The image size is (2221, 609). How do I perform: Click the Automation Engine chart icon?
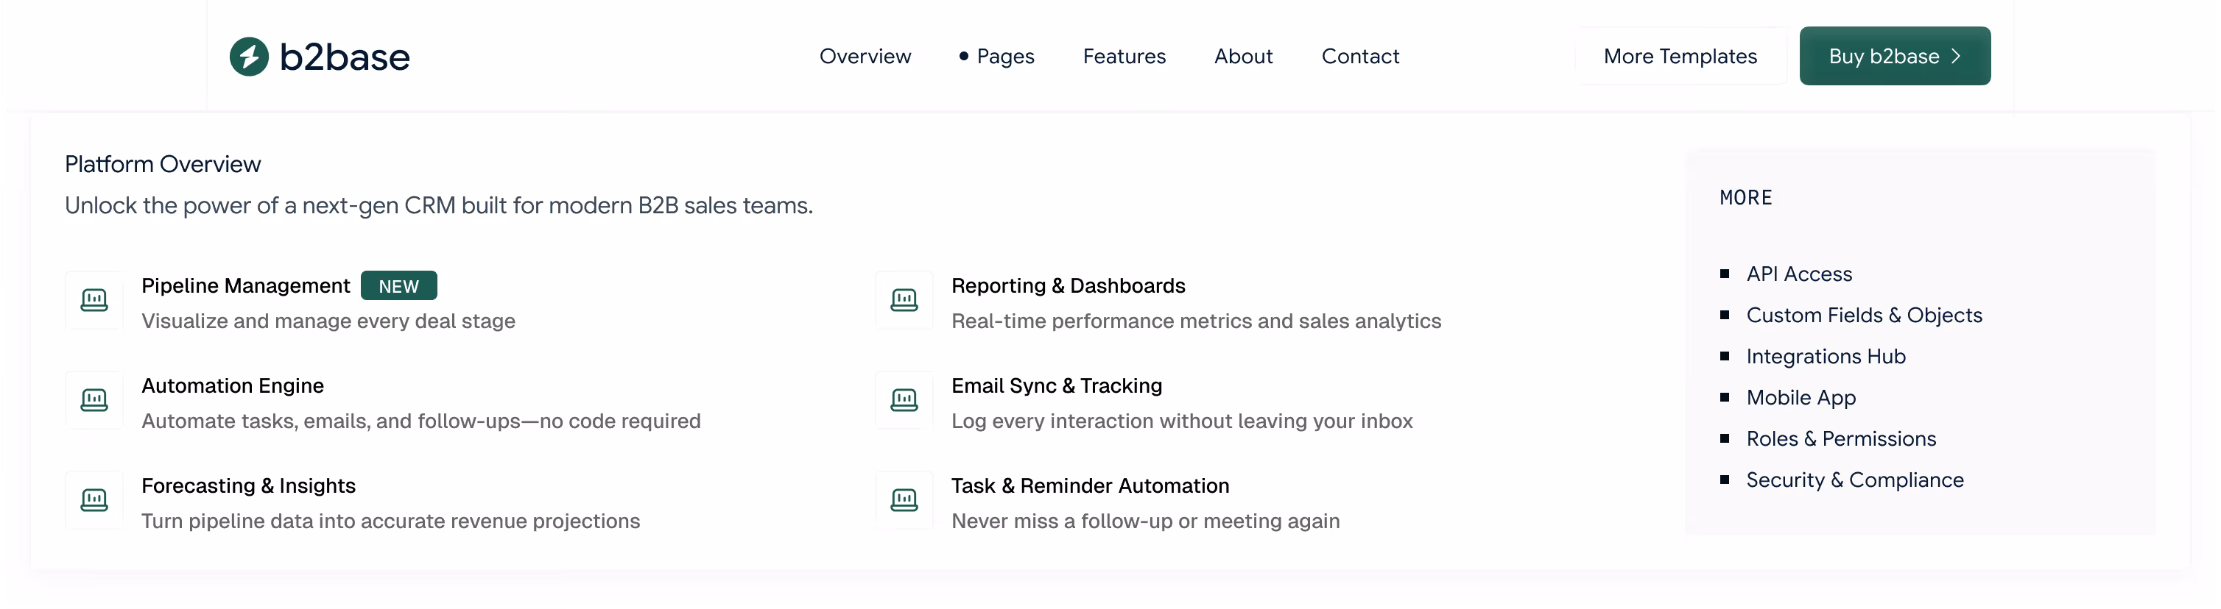tap(94, 399)
